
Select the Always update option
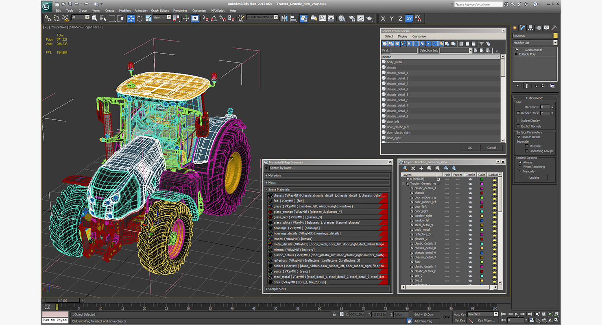[x=520, y=162]
